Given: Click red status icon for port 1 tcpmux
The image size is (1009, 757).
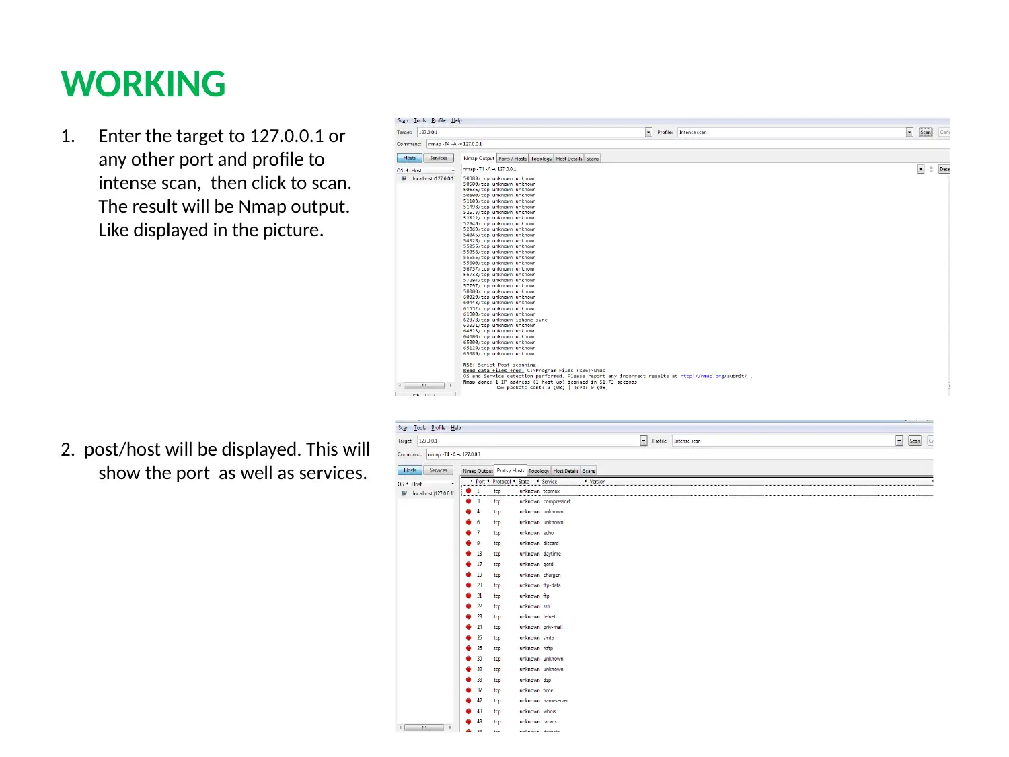Looking at the screenshot, I should (469, 491).
